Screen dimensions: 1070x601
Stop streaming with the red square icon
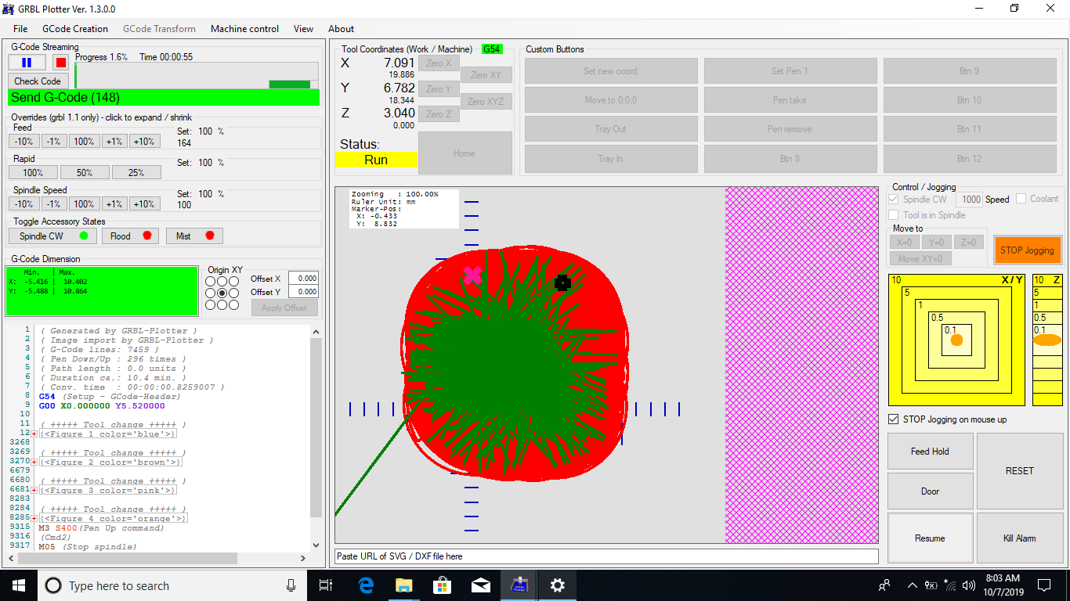coord(60,63)
